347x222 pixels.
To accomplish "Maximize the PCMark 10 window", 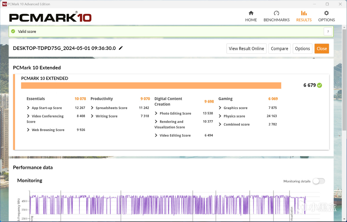I will tap(327, 4).
